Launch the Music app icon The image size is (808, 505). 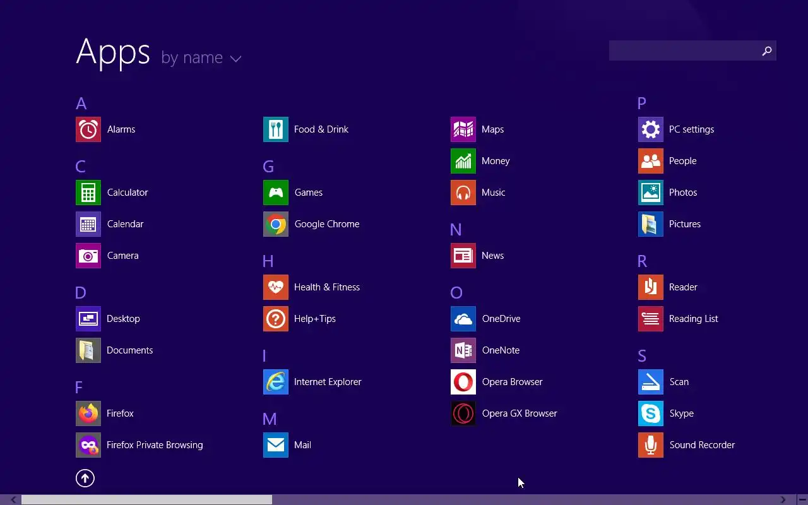(463, 193)
